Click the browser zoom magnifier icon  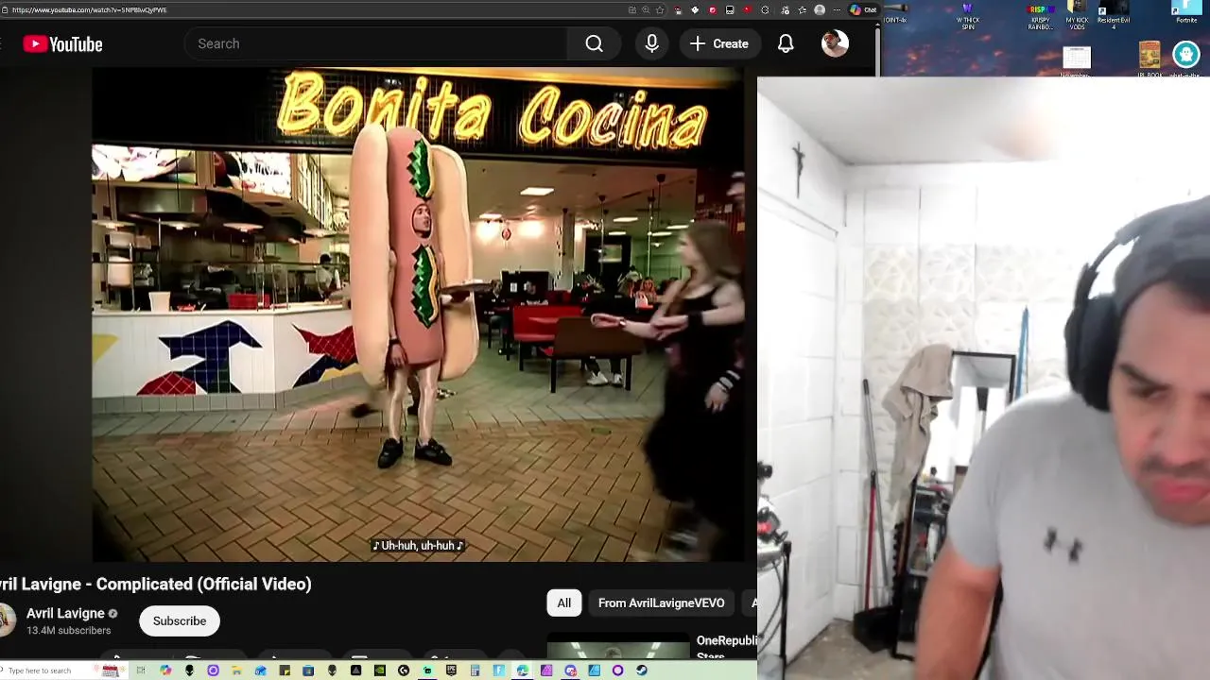[x=646, y=9]
